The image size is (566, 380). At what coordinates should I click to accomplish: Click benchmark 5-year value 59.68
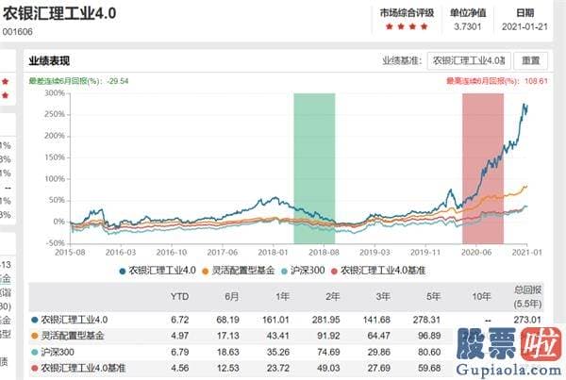coord(429,368)
